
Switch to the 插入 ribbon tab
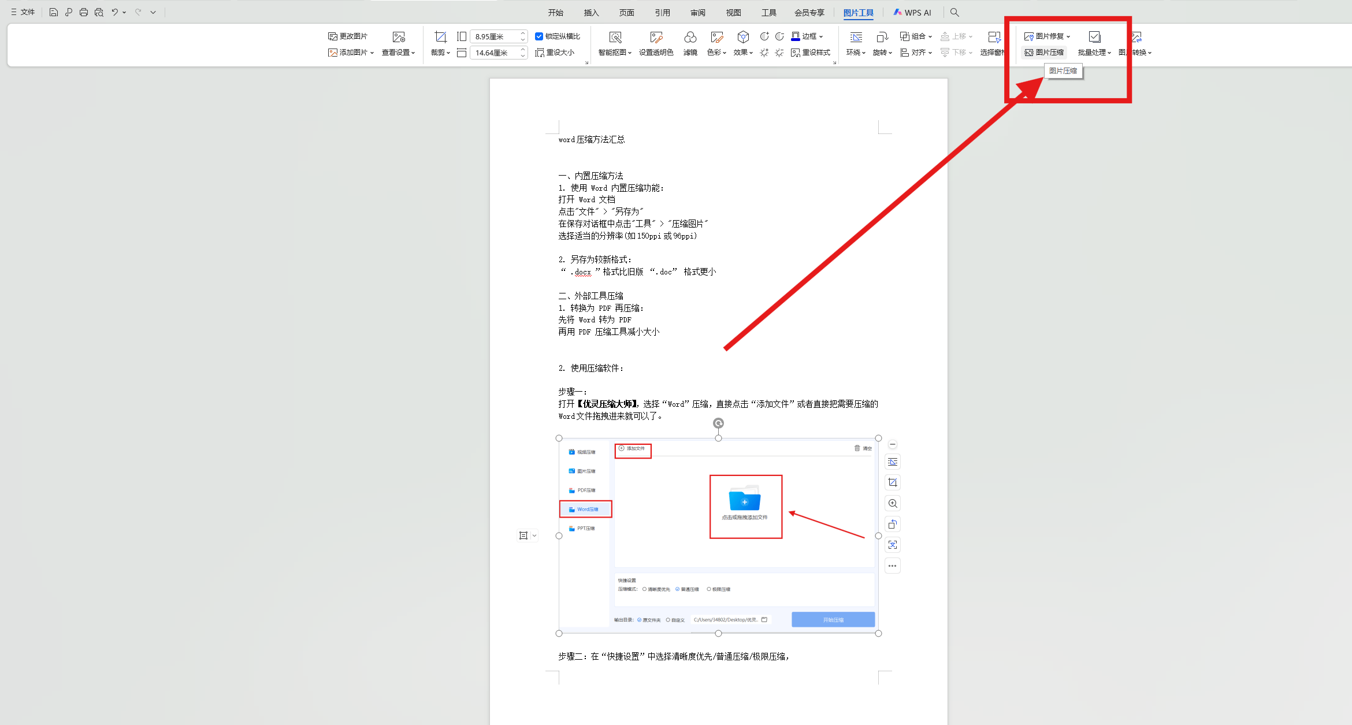click(x=590, y=12)
